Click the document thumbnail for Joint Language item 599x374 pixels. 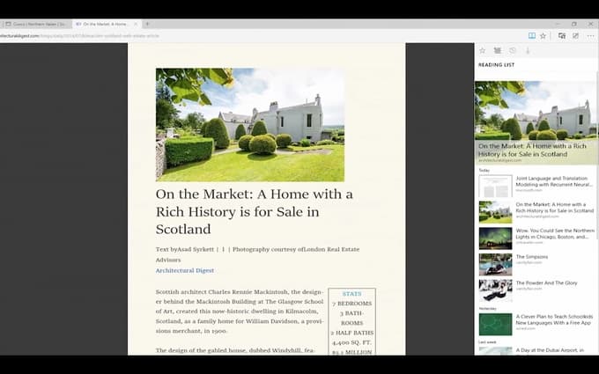point(495,186)
